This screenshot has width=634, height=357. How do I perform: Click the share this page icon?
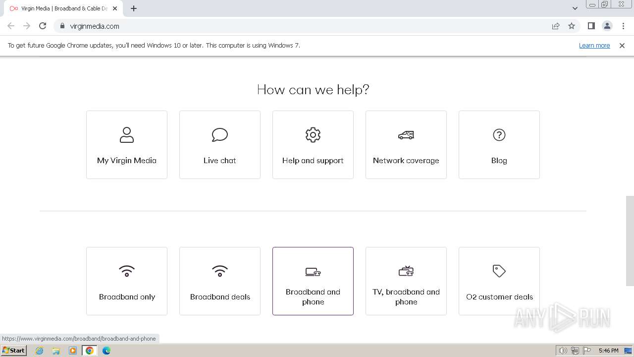[556, 26]
